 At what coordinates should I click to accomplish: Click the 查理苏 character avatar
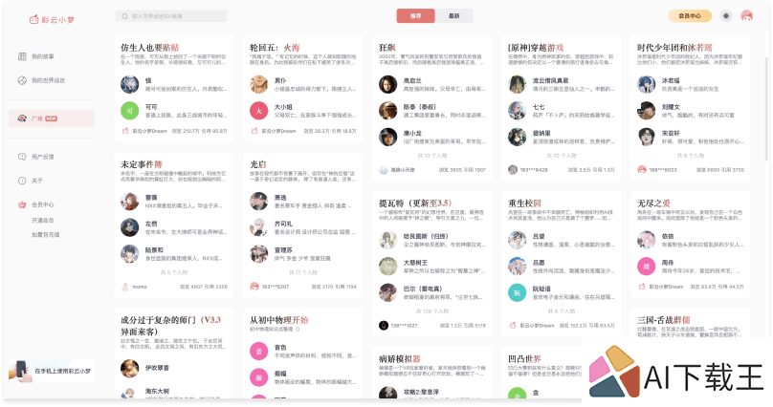(259, 253)
